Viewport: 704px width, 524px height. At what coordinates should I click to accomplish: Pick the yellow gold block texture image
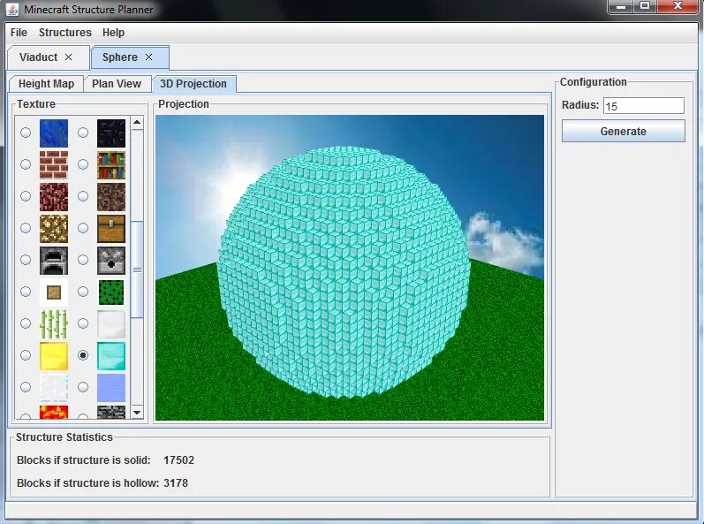54,356
